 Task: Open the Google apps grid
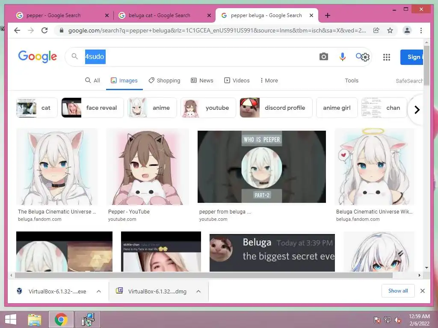(x=386, y=57)
